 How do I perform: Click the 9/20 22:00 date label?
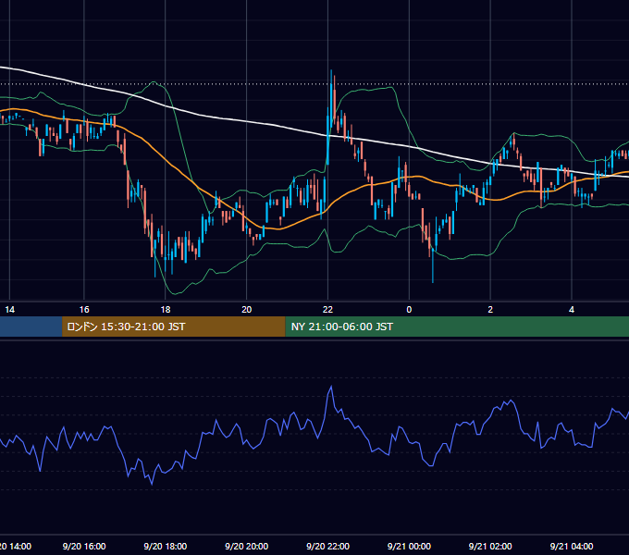point(327,546)
